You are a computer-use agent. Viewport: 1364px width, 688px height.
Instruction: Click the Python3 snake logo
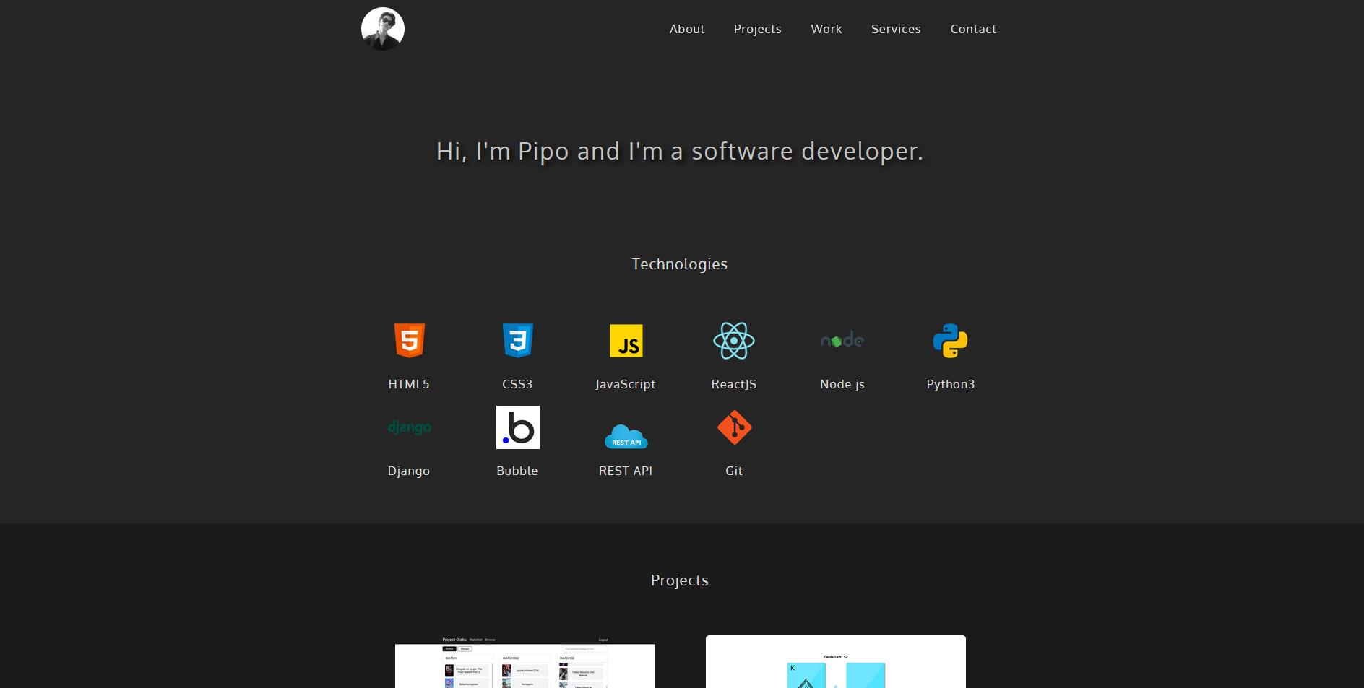tap(950, 341)
